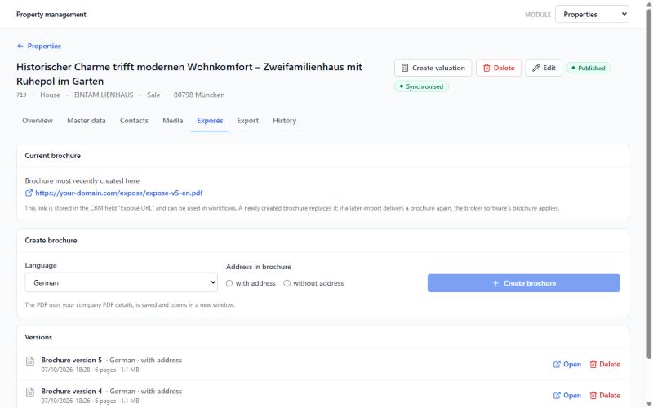
Task: Click the plus icon in Create brochure button
Action: [495, 283]
